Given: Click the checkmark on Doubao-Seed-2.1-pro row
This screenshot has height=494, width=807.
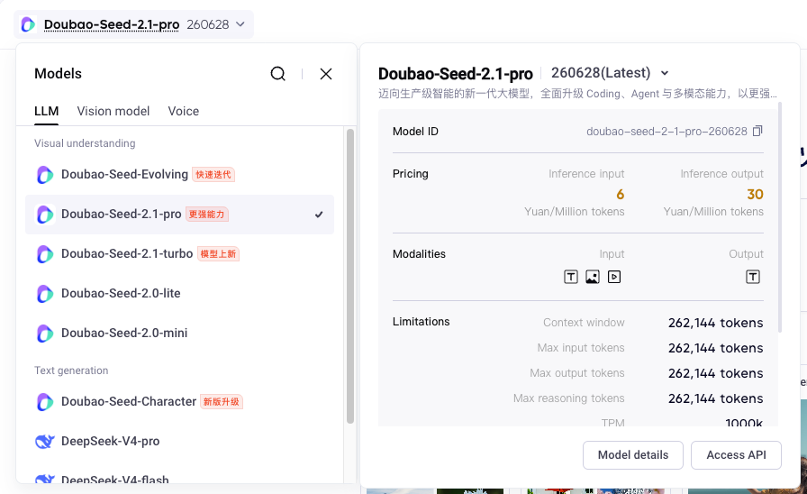Looking at the screenshot, I should [319, 215].
